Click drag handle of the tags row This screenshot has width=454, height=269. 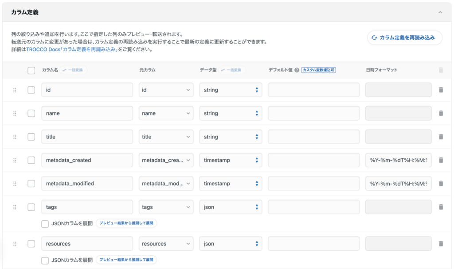point(15,207)
